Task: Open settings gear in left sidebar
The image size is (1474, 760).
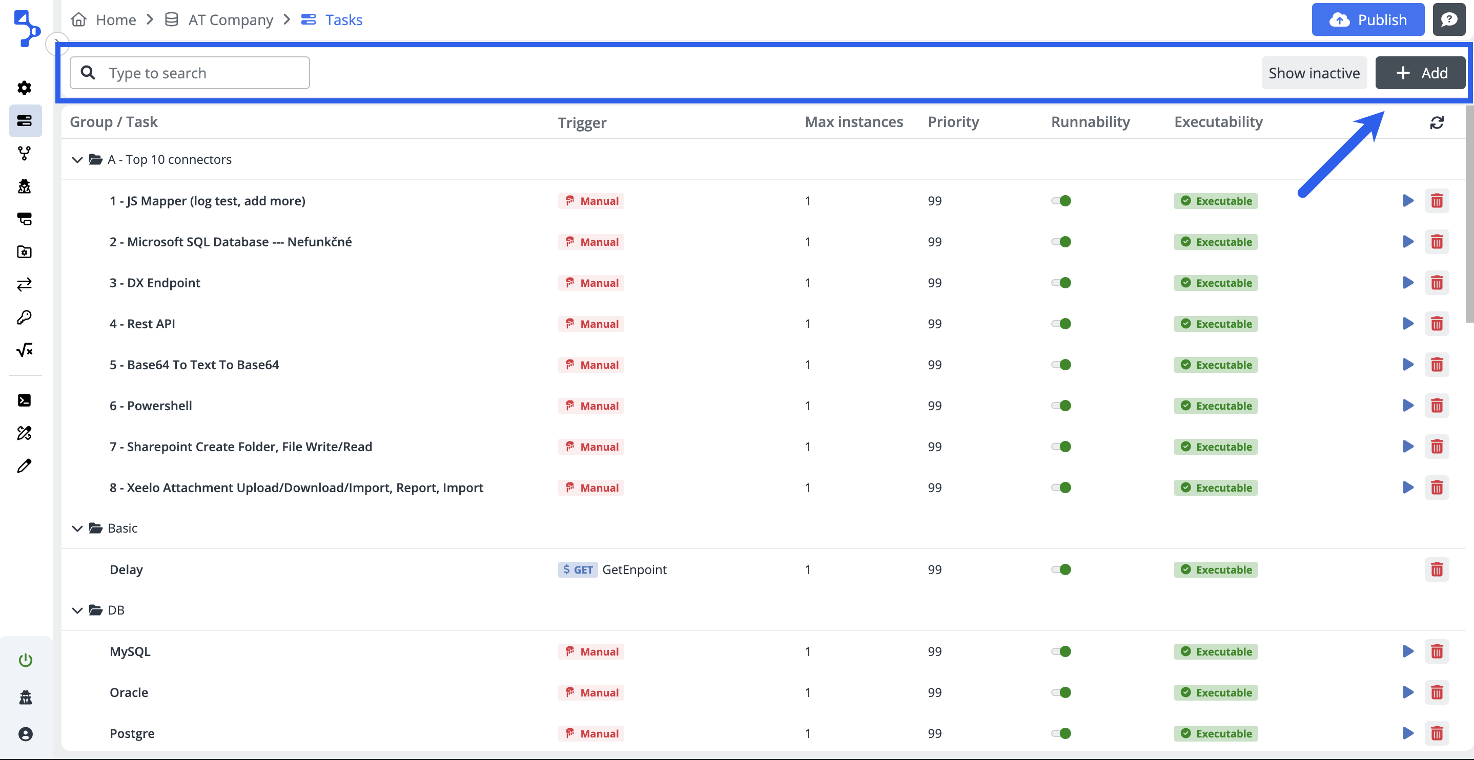Action: (x=24, y=88)
